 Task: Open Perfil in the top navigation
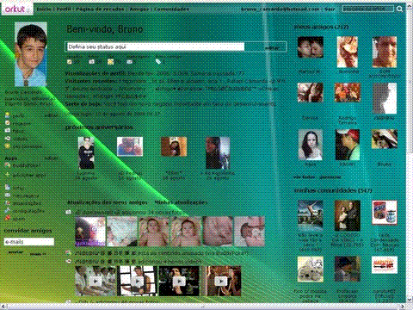pyautogui.click(x=64, y=9)
